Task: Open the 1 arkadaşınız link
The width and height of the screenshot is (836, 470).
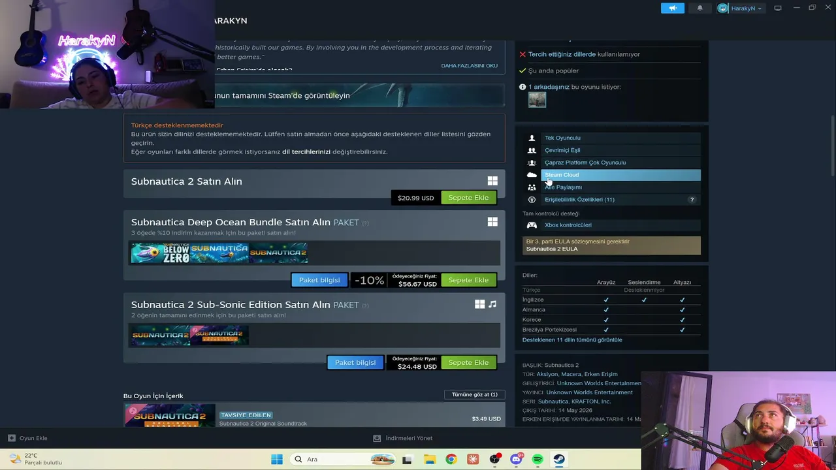Action: coord(549,87)
